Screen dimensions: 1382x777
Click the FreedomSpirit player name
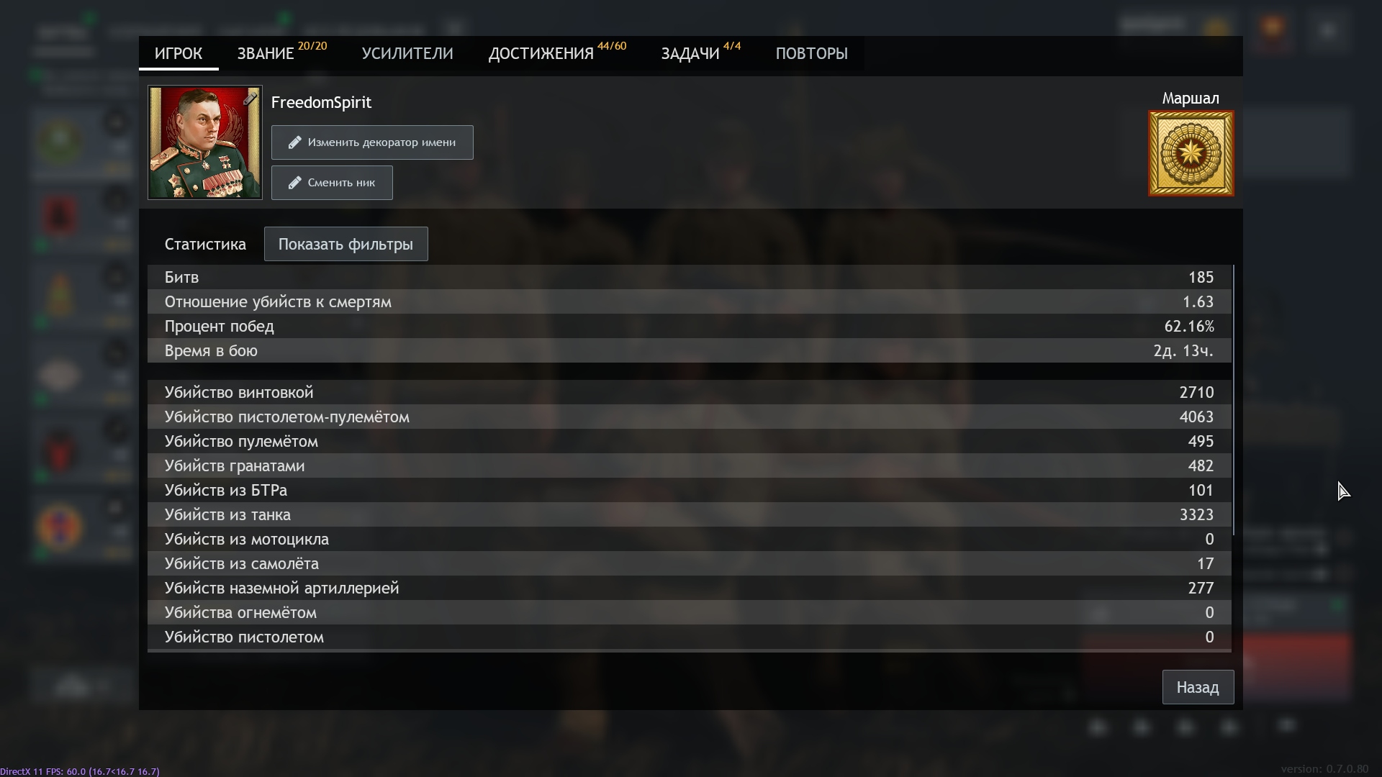pos(321,103)
